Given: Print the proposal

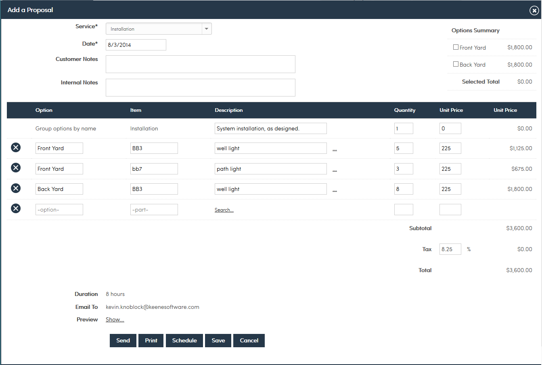Looking at the screenshot, I should click(x=151, y=340).
